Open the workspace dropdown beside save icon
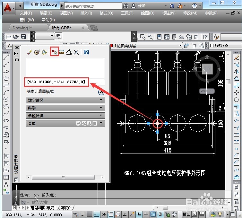The height and width of the screenshot is (218, 242). pyautogui.click(x=45, y=36)
